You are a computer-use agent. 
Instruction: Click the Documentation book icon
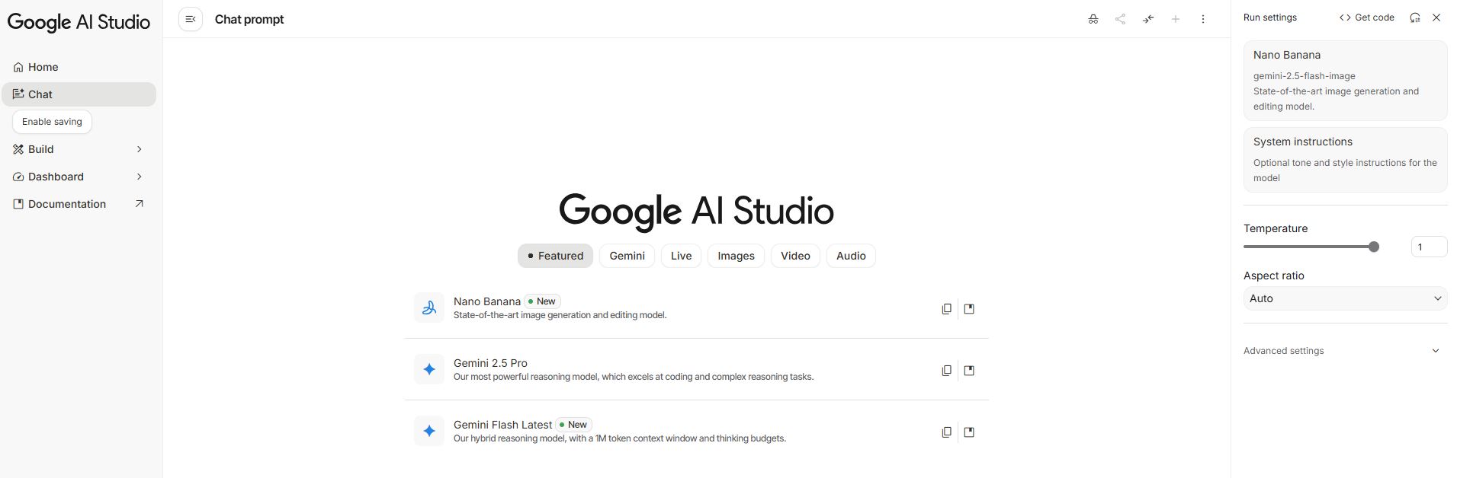click(x=18, y=204)
